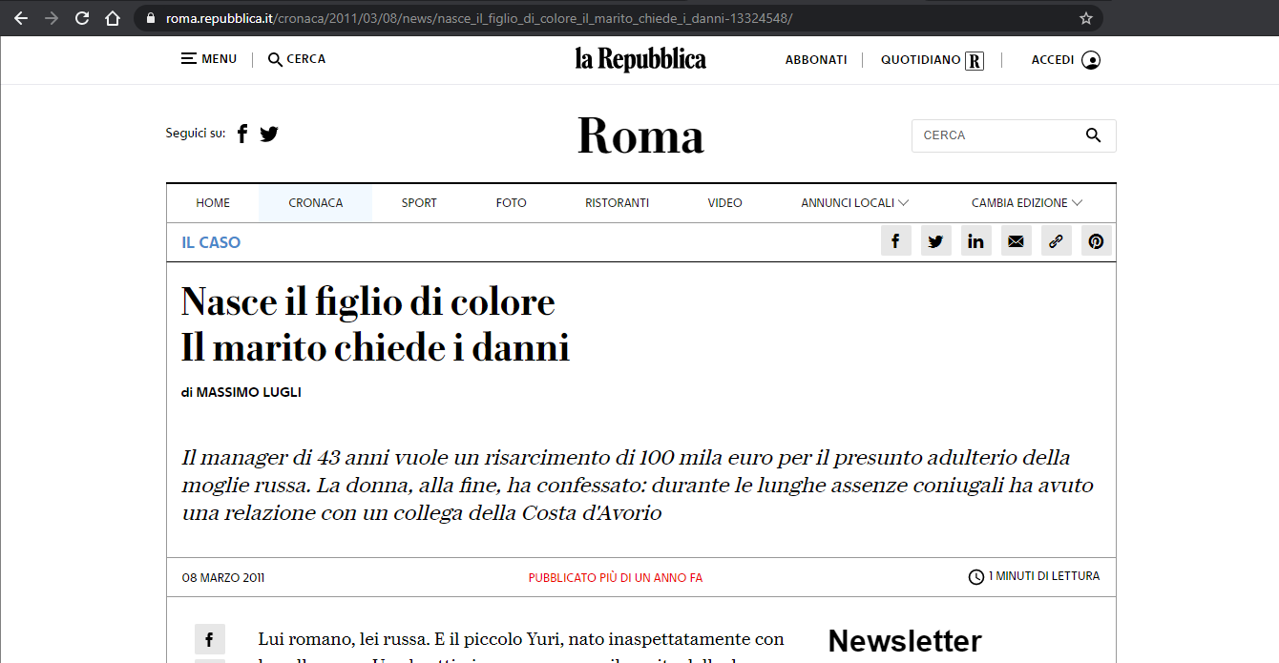1279x663 pixels.
Task: Switch to the Sport section tab
Action: pos(419,203)
